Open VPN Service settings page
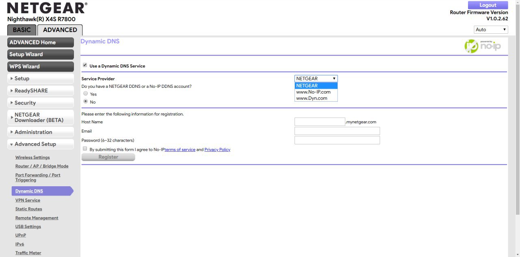Image resolution: width=520 pixels, height=257 pixels. click(28, 200)
